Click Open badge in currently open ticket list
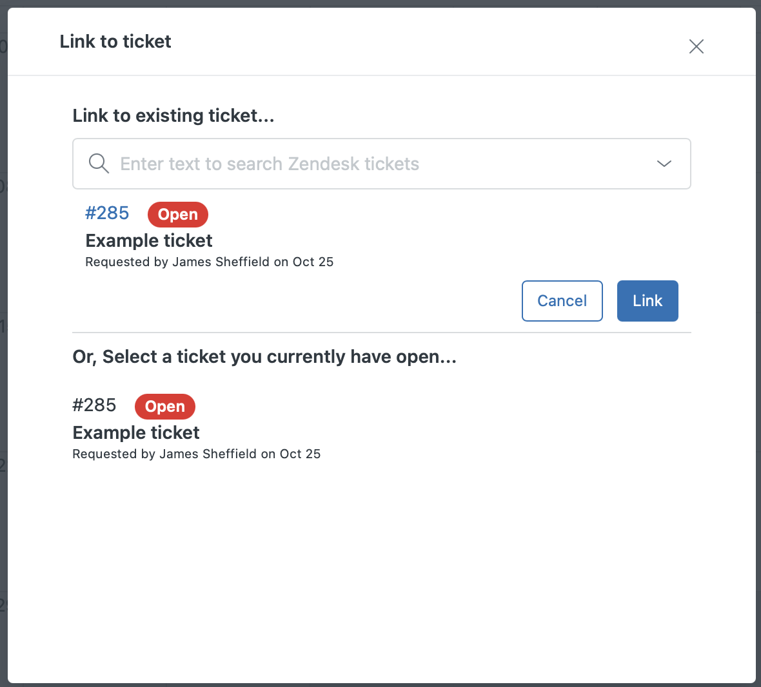761x687 pixels. point(165,407)
